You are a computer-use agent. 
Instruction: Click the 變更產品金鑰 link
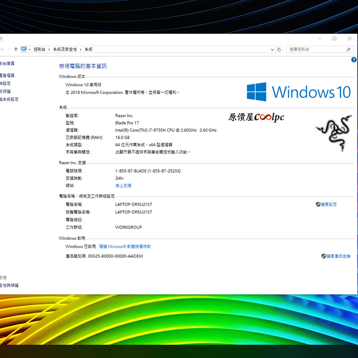(x=338, y=256)
